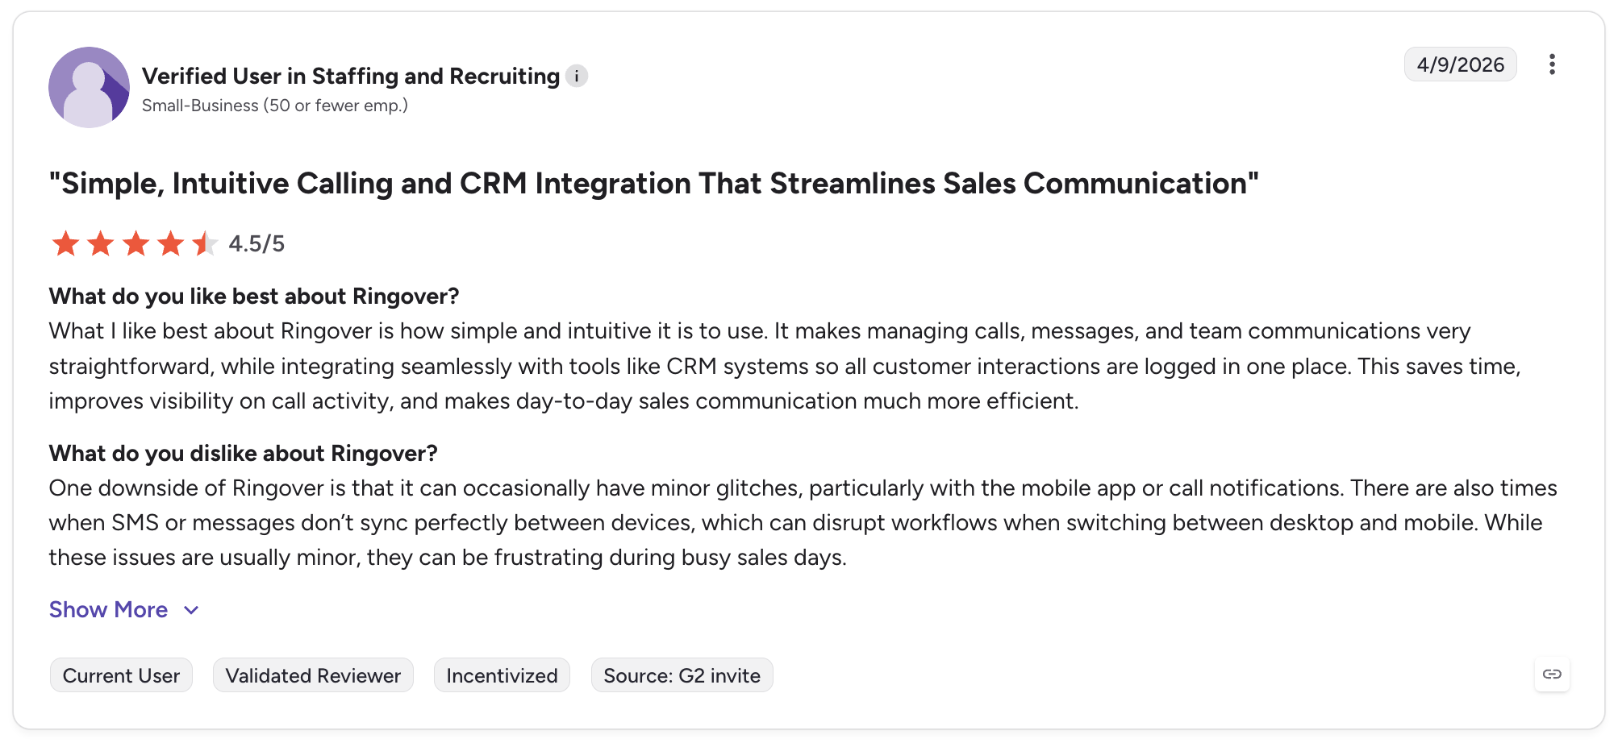Select the Current User tag

(121, 675)
